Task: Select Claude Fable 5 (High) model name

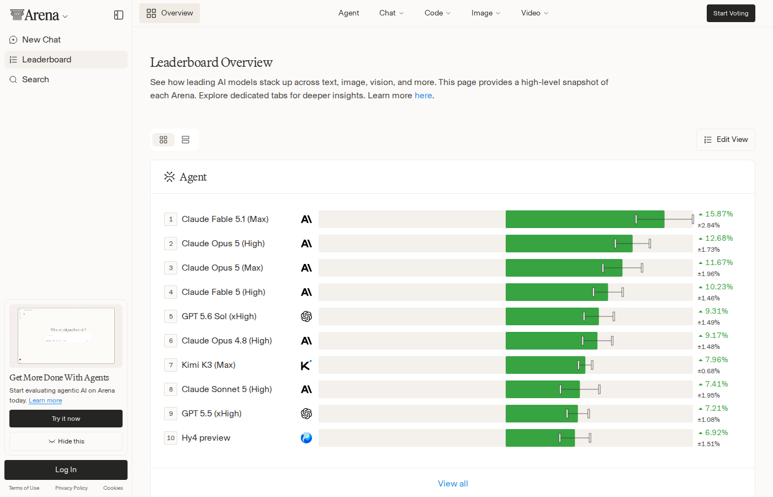Action: [x=224, y=292]
